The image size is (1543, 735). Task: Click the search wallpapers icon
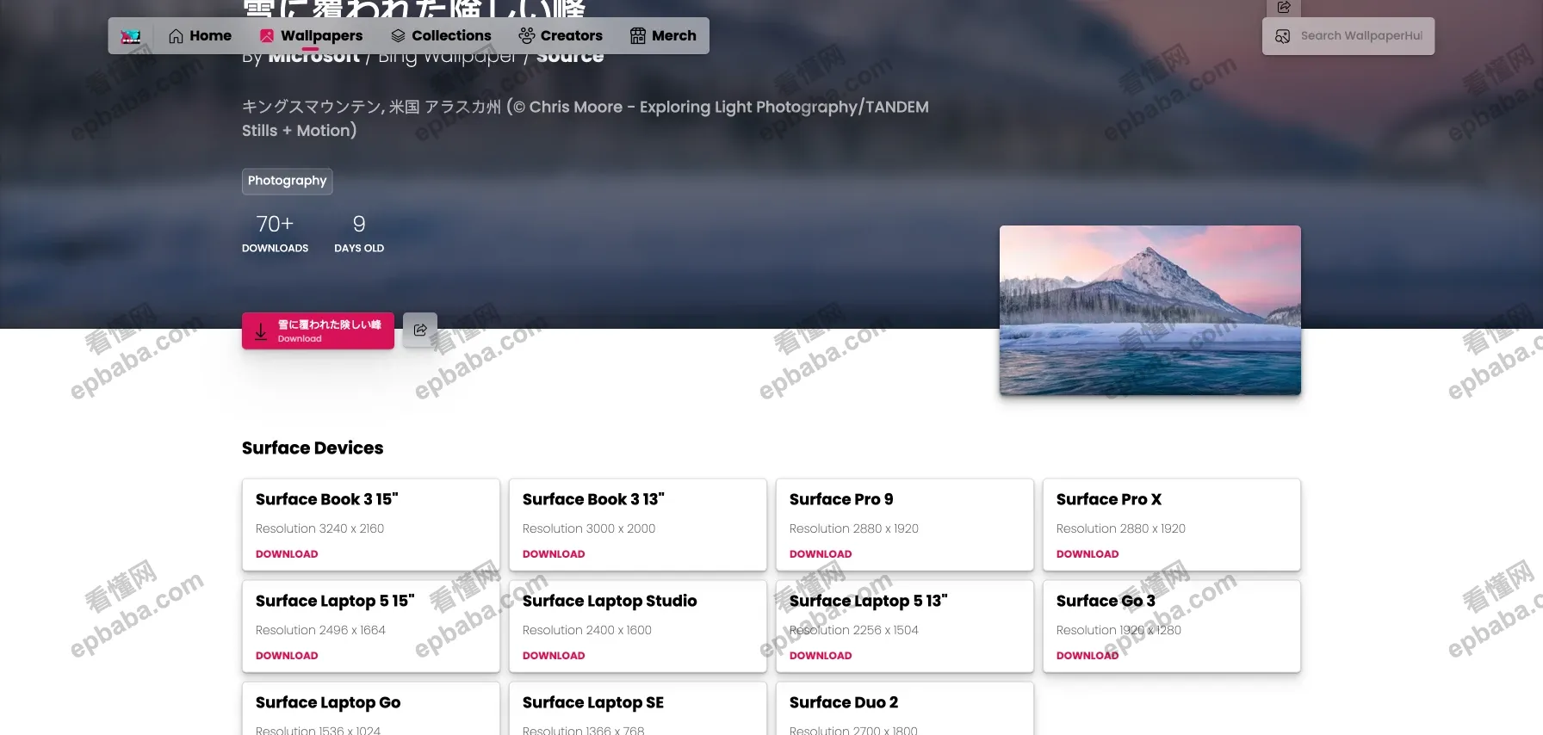(x=1282, y=36)
